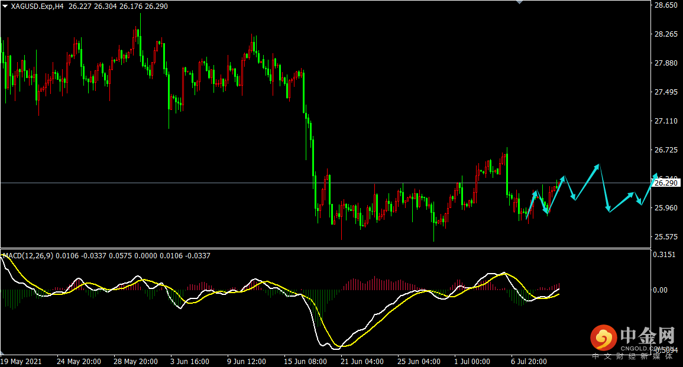Click the yellow signal line's lowest trough
The height and width of the screenshot is (367, 683).
click(x=342, y=346)
